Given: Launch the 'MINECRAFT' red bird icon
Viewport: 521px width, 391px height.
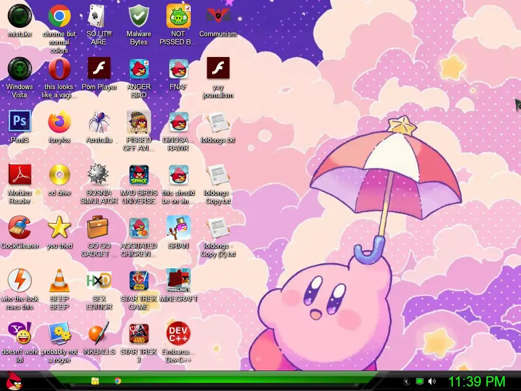Looking at the screenshot, I should coord(179,281).
